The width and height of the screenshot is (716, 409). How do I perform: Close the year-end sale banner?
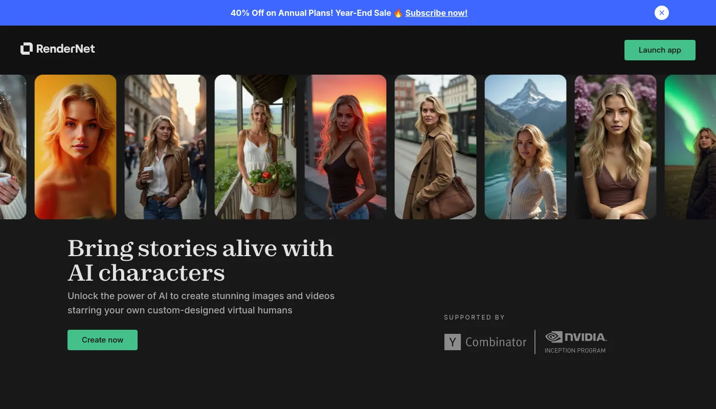pyautogui.click(x=661, y=13)
